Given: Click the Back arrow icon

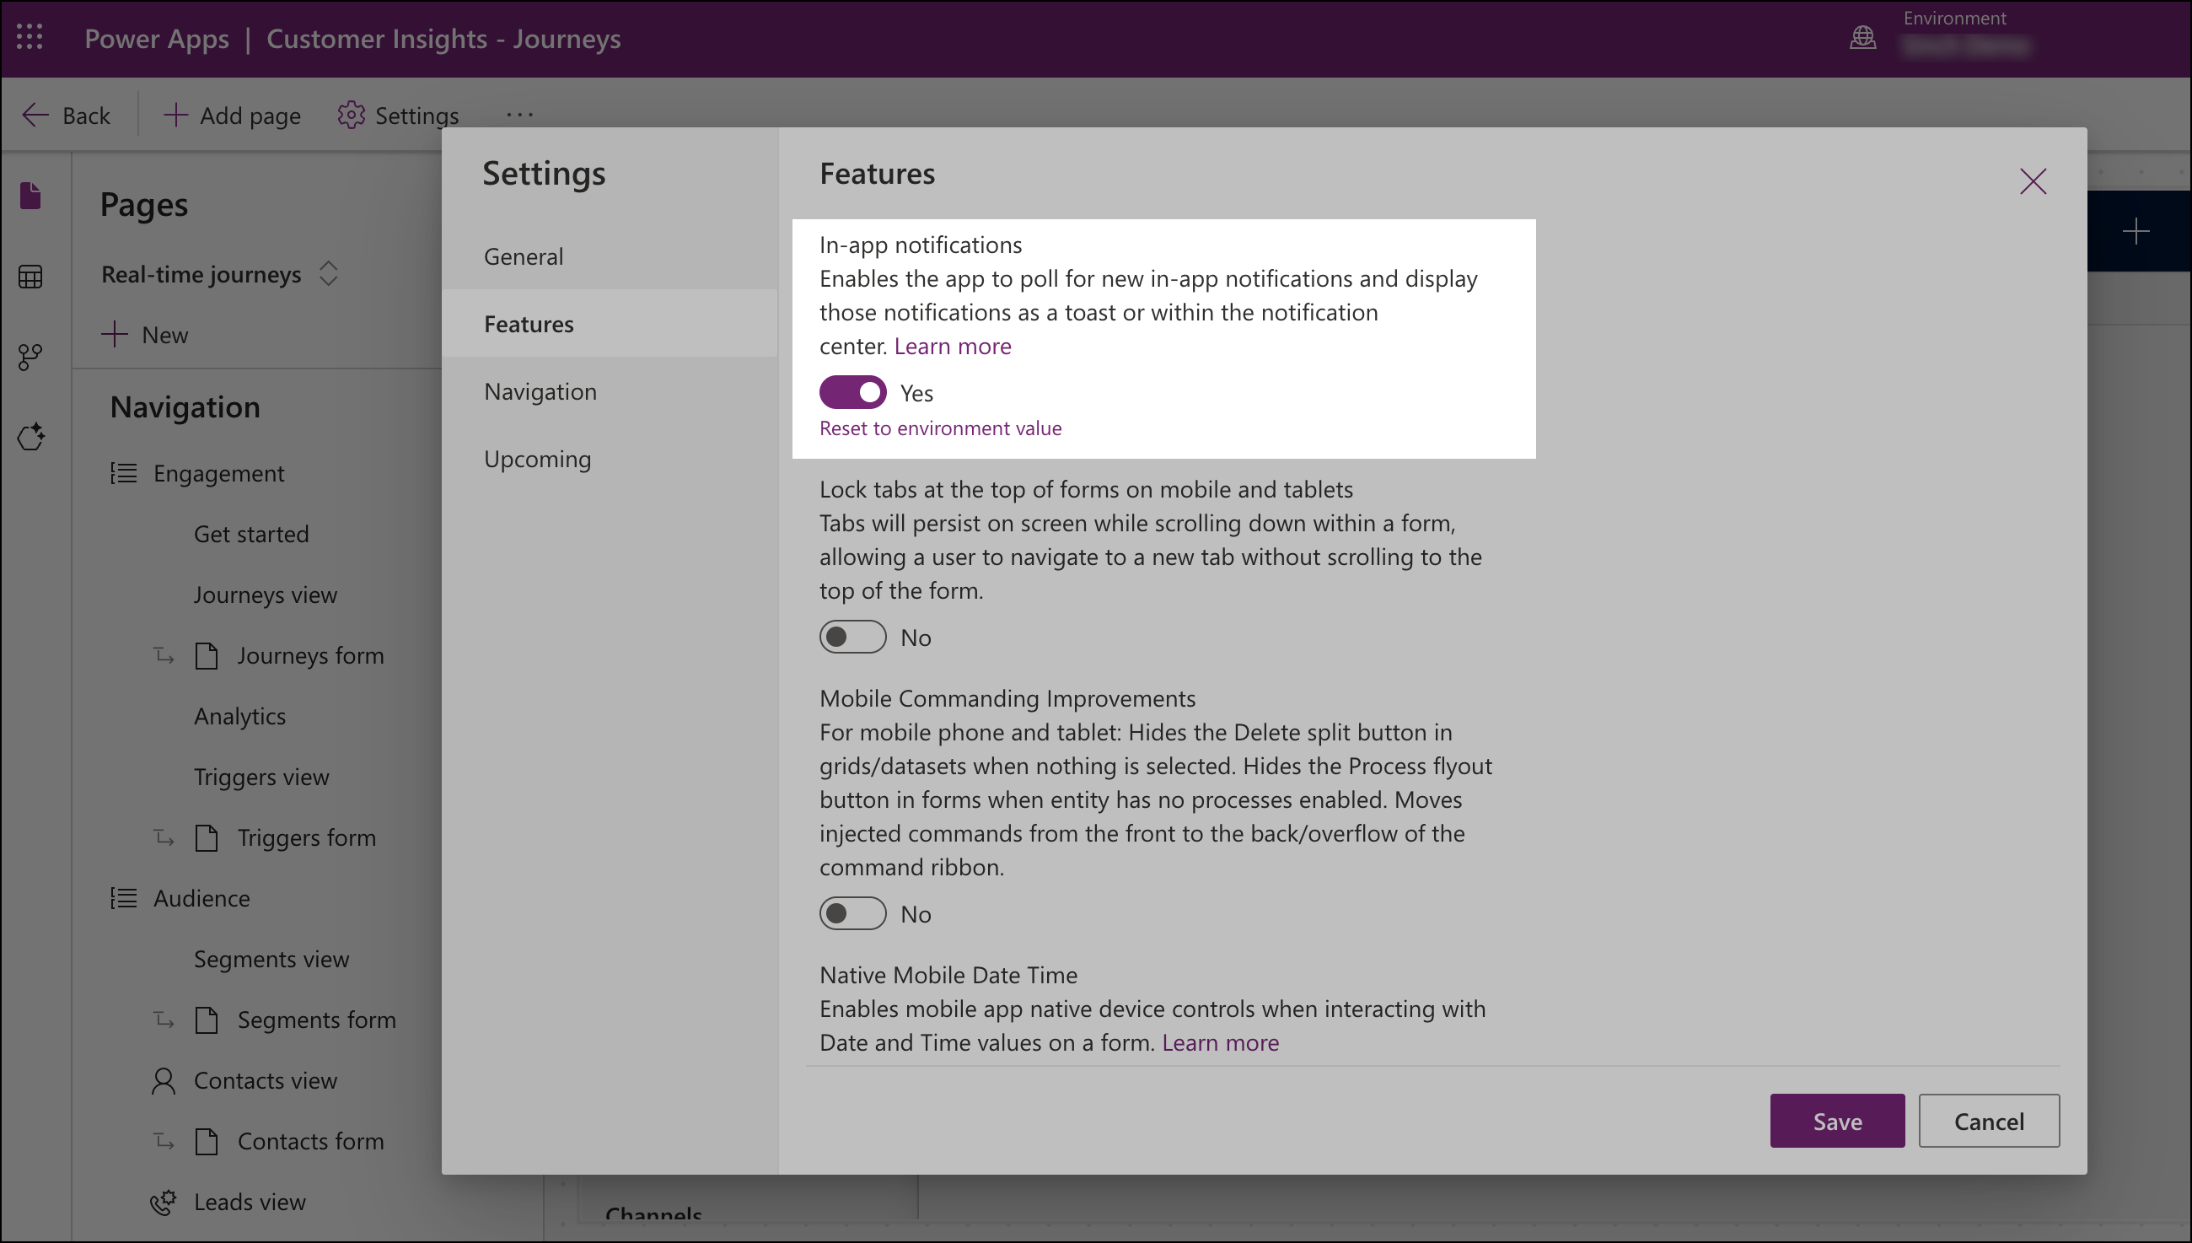Looking at the screenshot, I should point(35,116).
